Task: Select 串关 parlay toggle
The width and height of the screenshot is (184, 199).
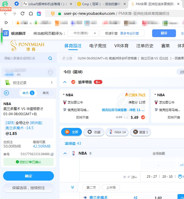Action: 46,93
